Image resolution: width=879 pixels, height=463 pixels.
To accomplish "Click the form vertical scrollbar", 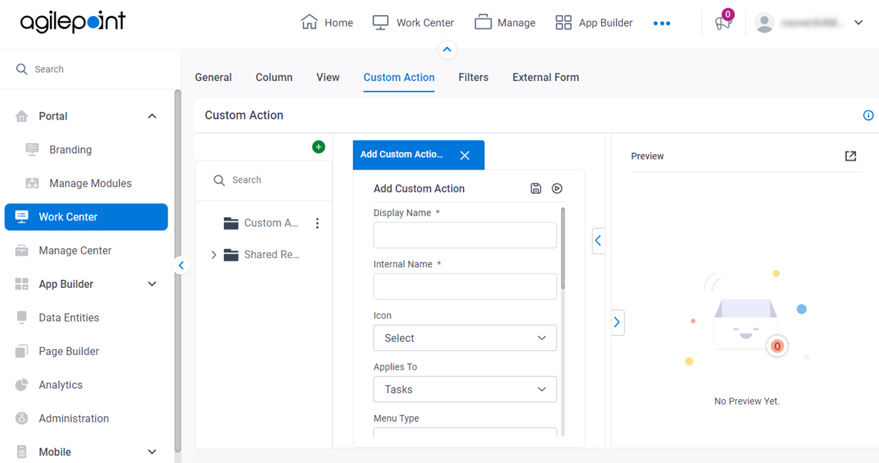I will point(563,249).
